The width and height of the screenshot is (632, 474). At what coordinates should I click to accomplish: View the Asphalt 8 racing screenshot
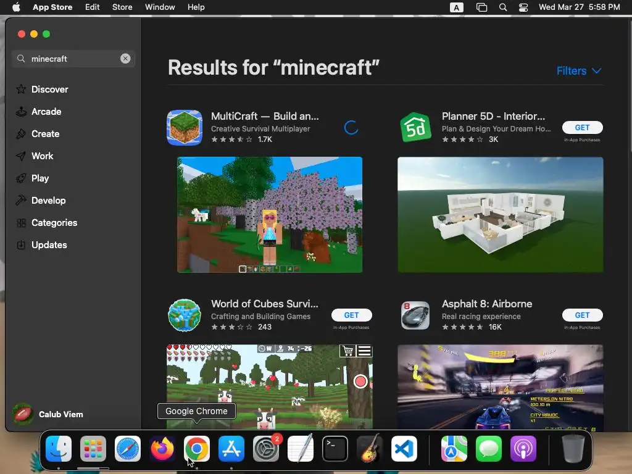500,386
